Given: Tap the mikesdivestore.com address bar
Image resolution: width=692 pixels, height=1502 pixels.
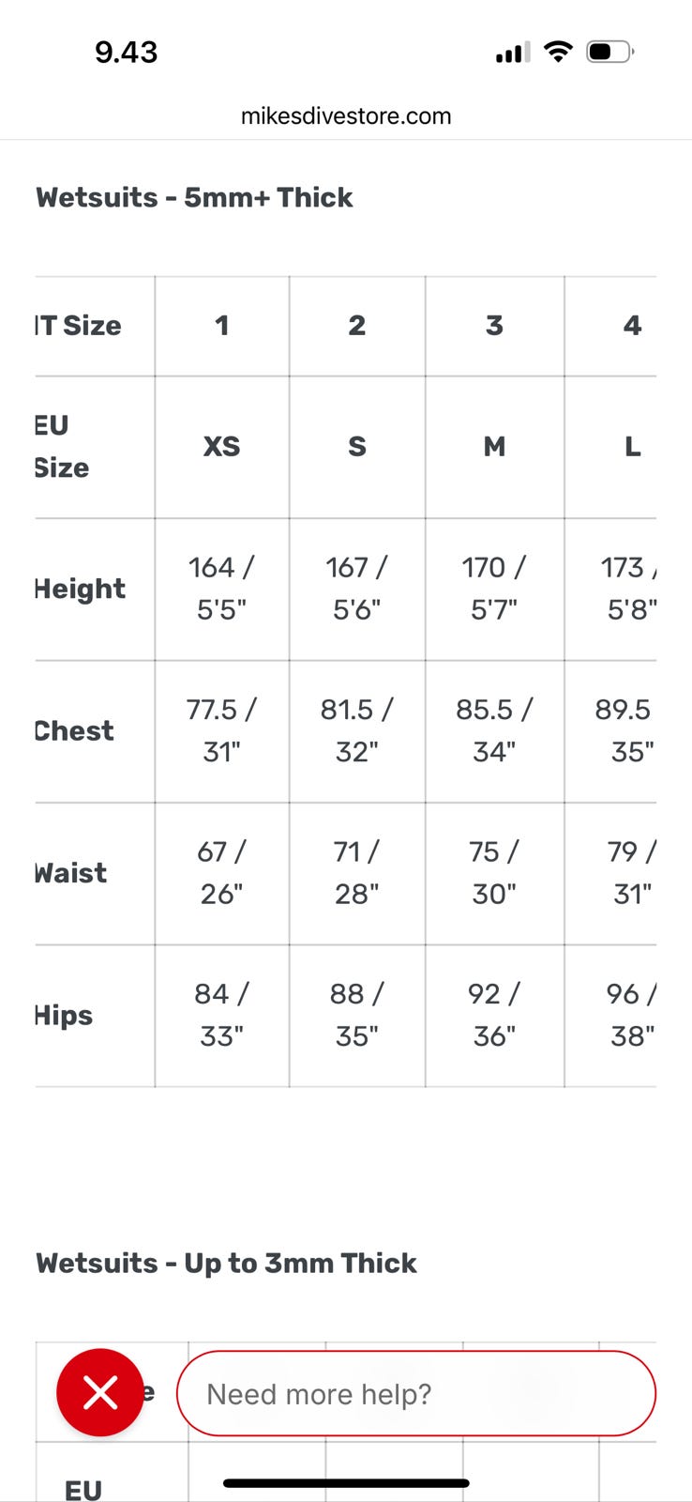Looking at the screenshot, I should [346, 115].
